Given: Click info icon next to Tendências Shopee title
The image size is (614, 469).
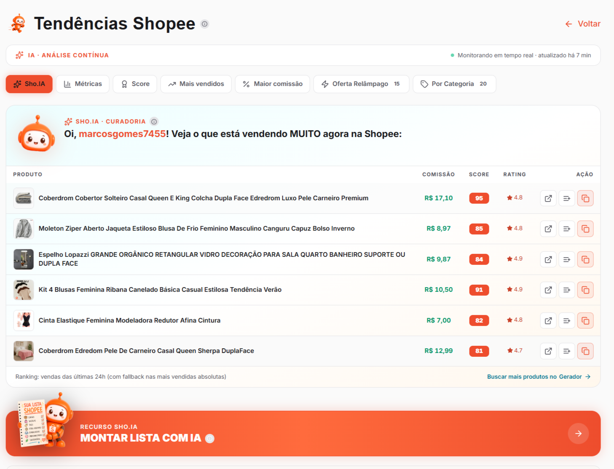Looking at the screenshot, I should point(204,24).
